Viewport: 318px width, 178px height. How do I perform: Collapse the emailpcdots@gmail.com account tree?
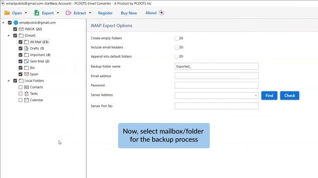(x=3, y=23)
